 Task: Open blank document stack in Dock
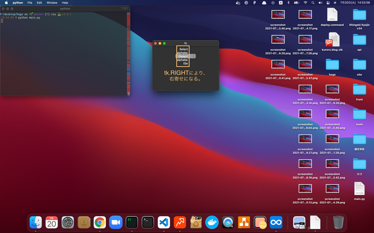tap(315, 223)
